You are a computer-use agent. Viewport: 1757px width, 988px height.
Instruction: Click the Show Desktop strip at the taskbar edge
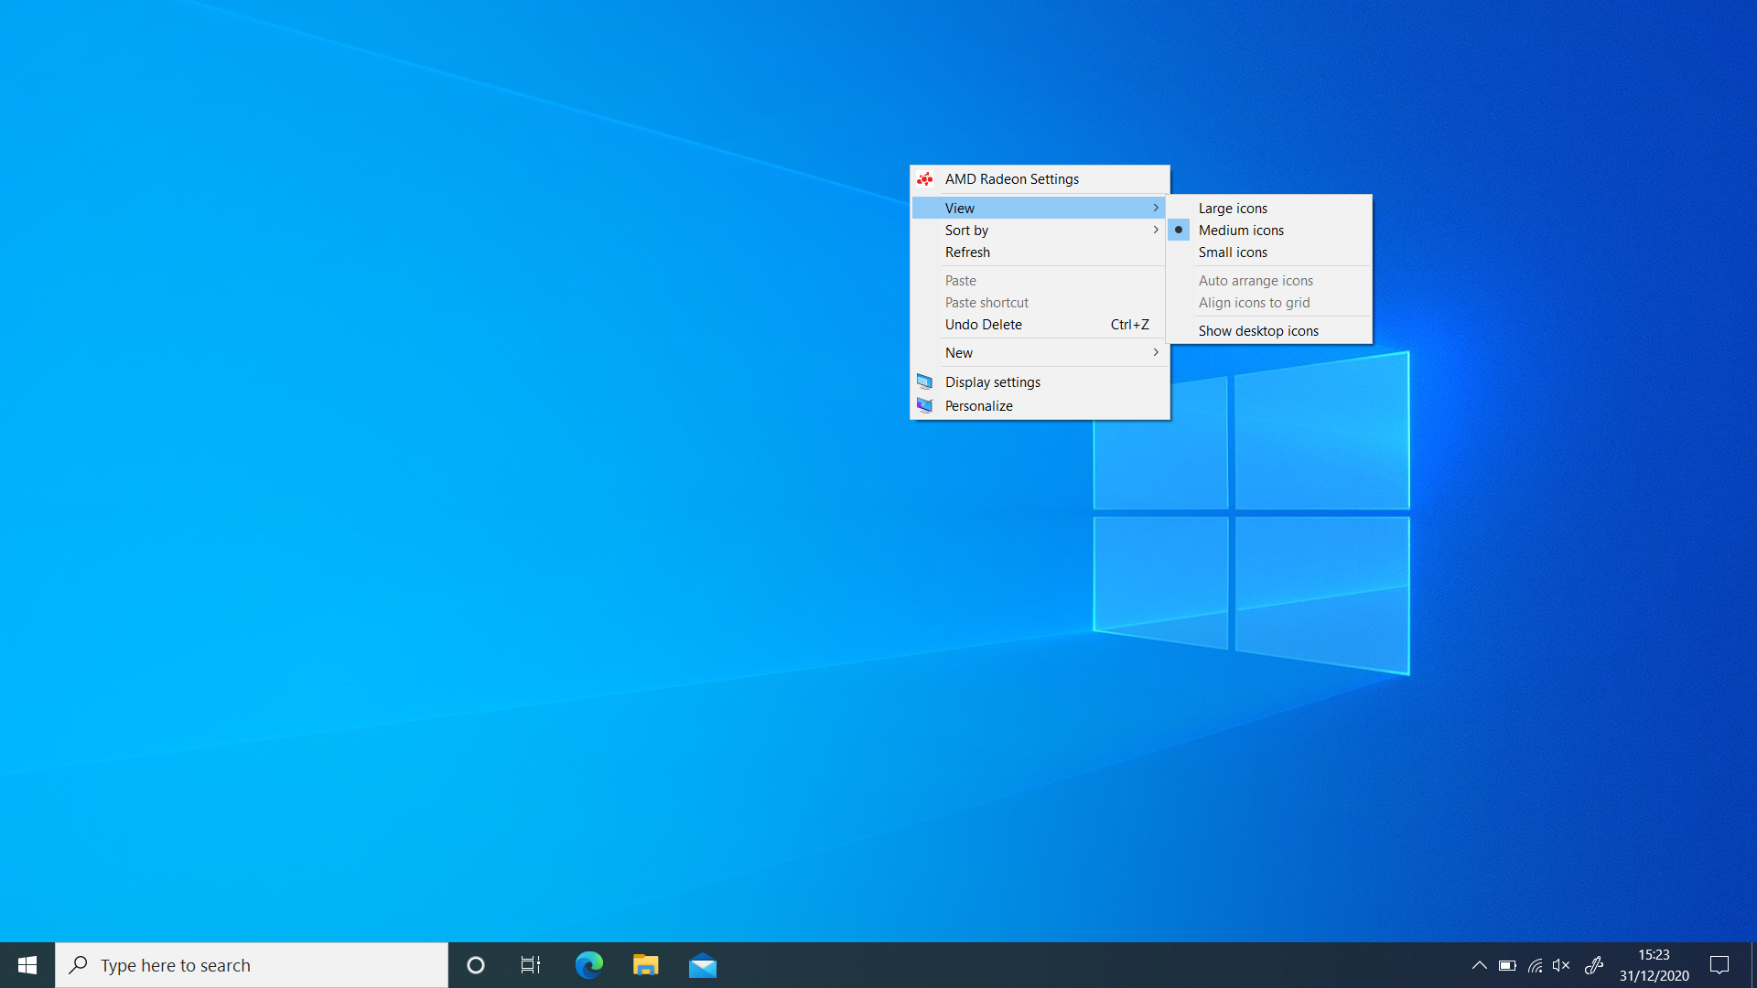pyautogui.click(x=1753, y=965)
